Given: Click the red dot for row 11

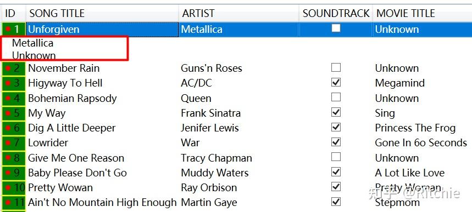Looking at the screenshot, I should point(8,202).
